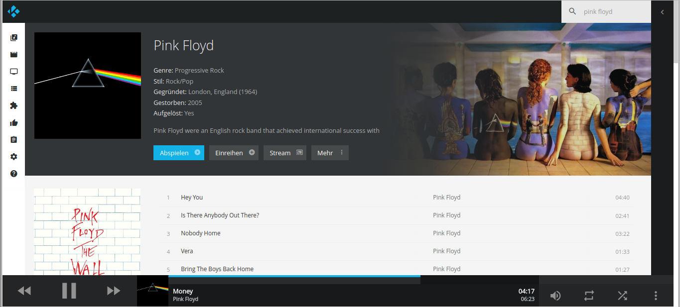Viewport: 680px width, 307px height.
Task: Open the Settings gear in sidebar
Action: point(14,157)
